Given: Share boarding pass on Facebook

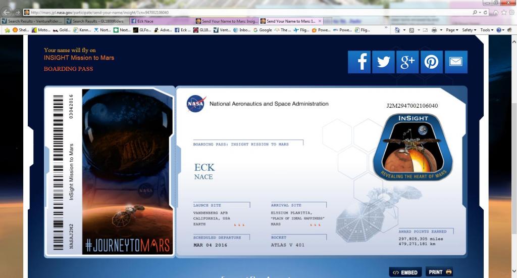Looking at the screenshot, I should click(x=359, y=62).
